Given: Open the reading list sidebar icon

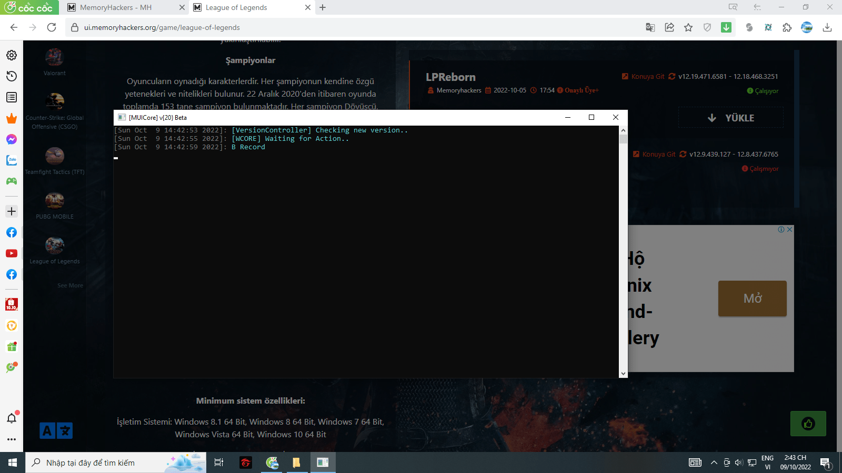Looking at the screenshot, I should coord(12,97).
